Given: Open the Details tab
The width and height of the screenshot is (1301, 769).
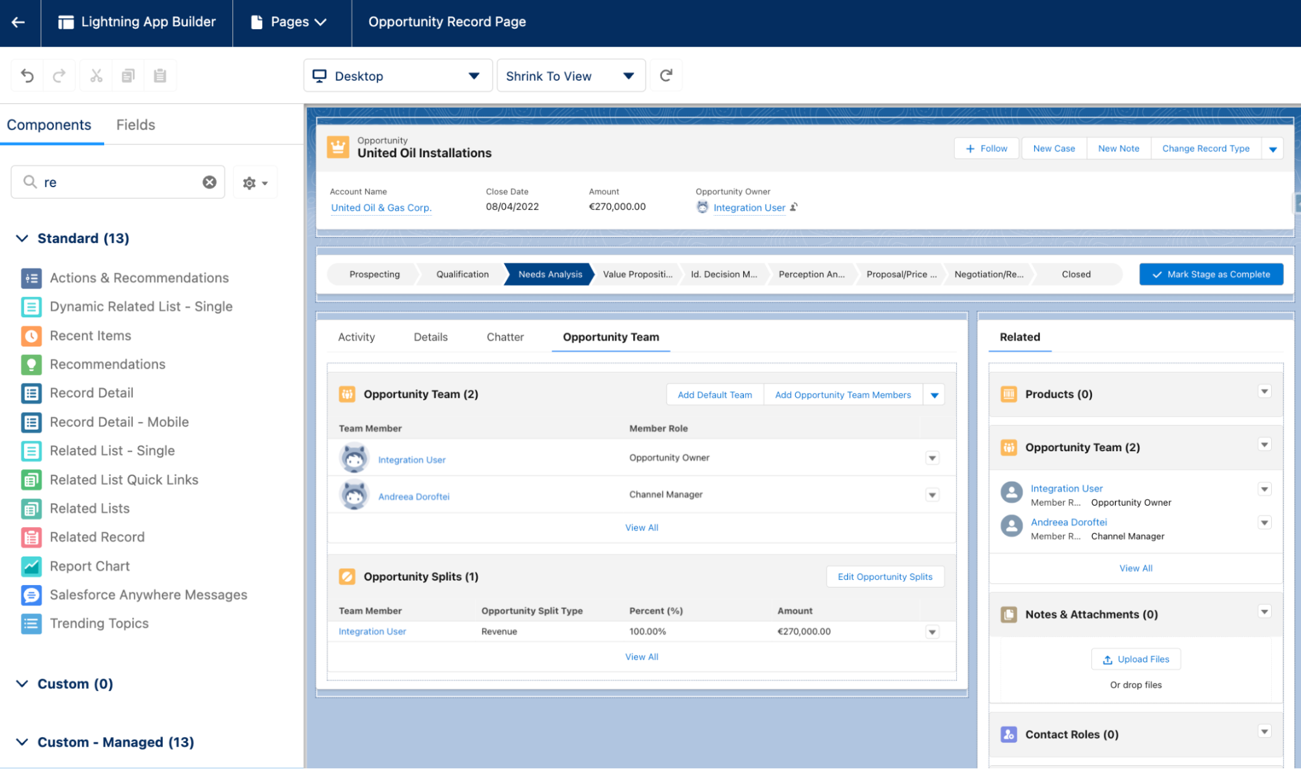Looking at the screenshot, I should coord(431,337).
